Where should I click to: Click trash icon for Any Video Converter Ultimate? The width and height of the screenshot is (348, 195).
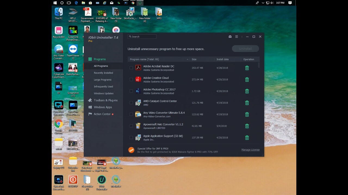(x=247, y=115)
